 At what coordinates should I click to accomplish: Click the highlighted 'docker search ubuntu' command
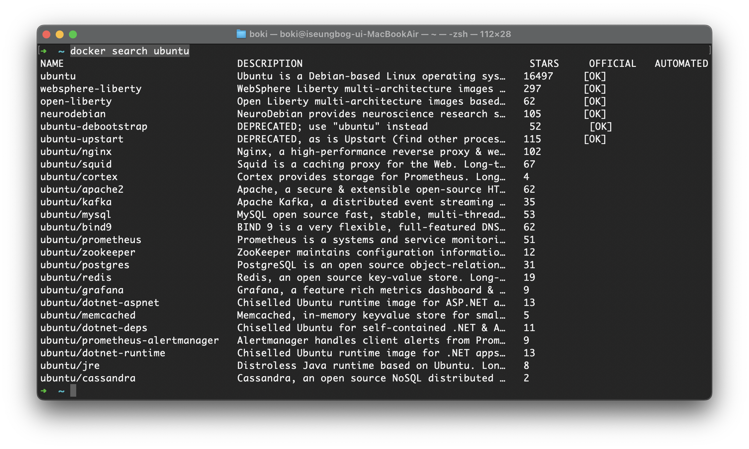pyautogui.click(x=130, y=51)
